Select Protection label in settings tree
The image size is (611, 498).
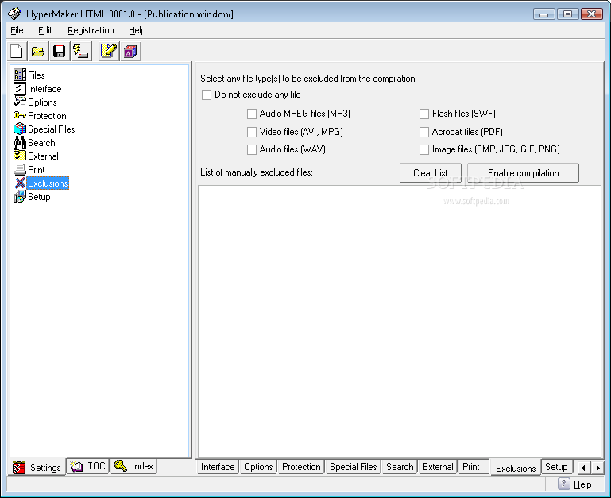[x=47, y=116]
